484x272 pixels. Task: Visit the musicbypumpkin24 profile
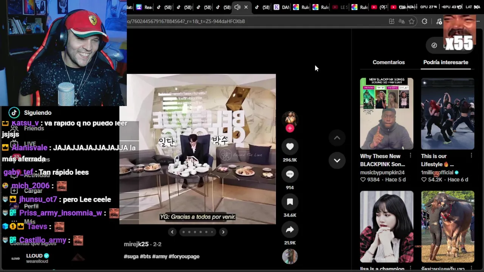tap(382, 172)
